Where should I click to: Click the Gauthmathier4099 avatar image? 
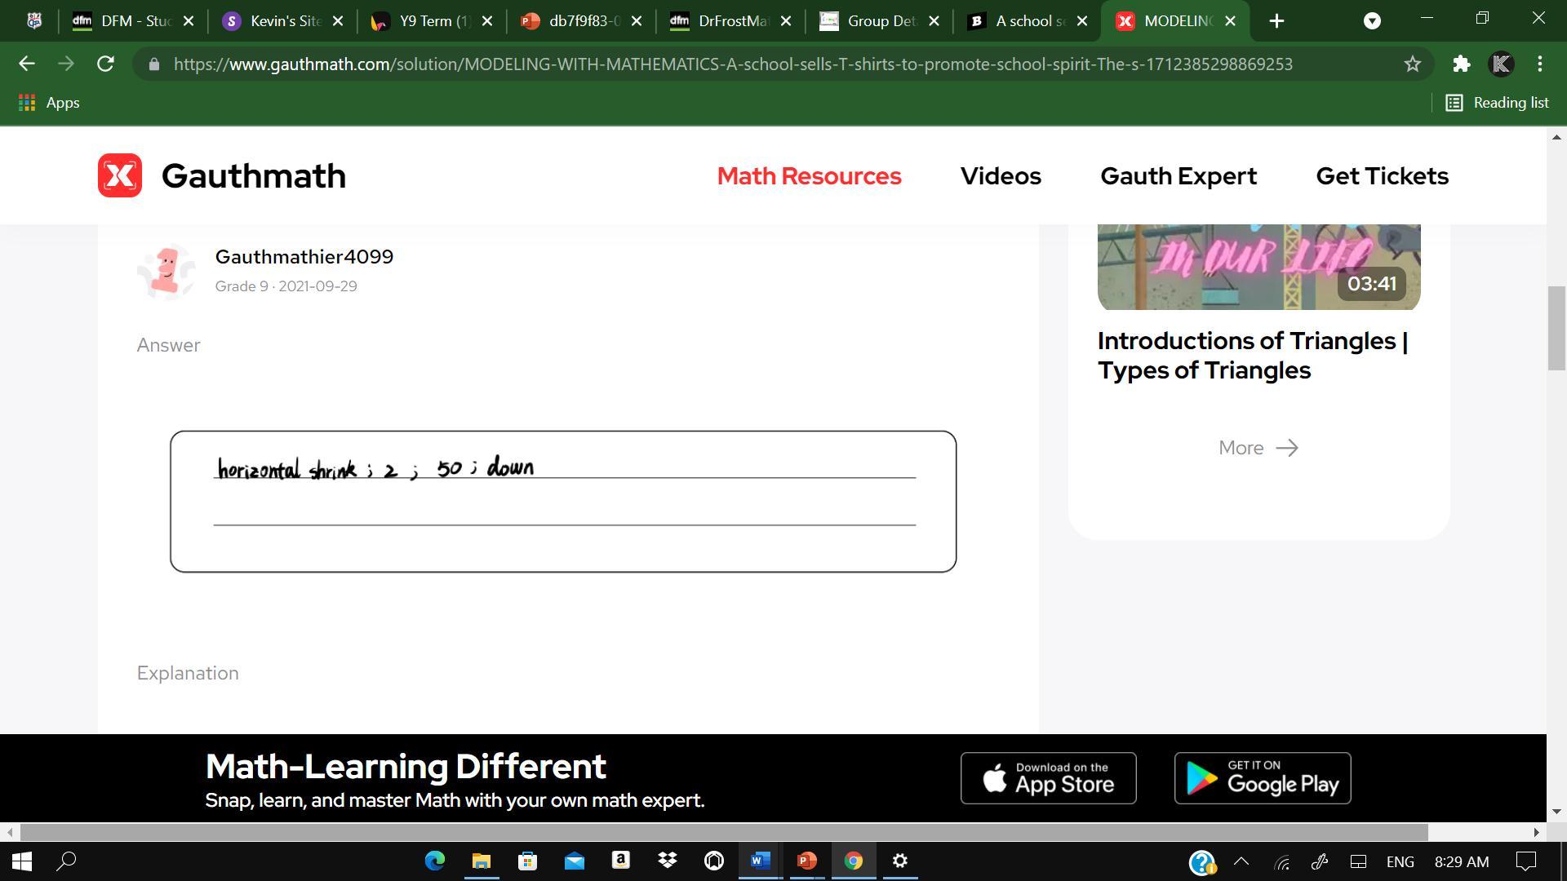tap(166, 271)
